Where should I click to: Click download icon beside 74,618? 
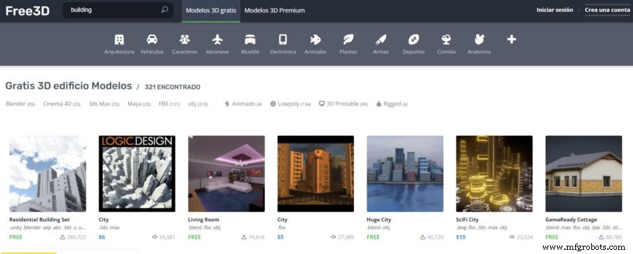[244, 237]
